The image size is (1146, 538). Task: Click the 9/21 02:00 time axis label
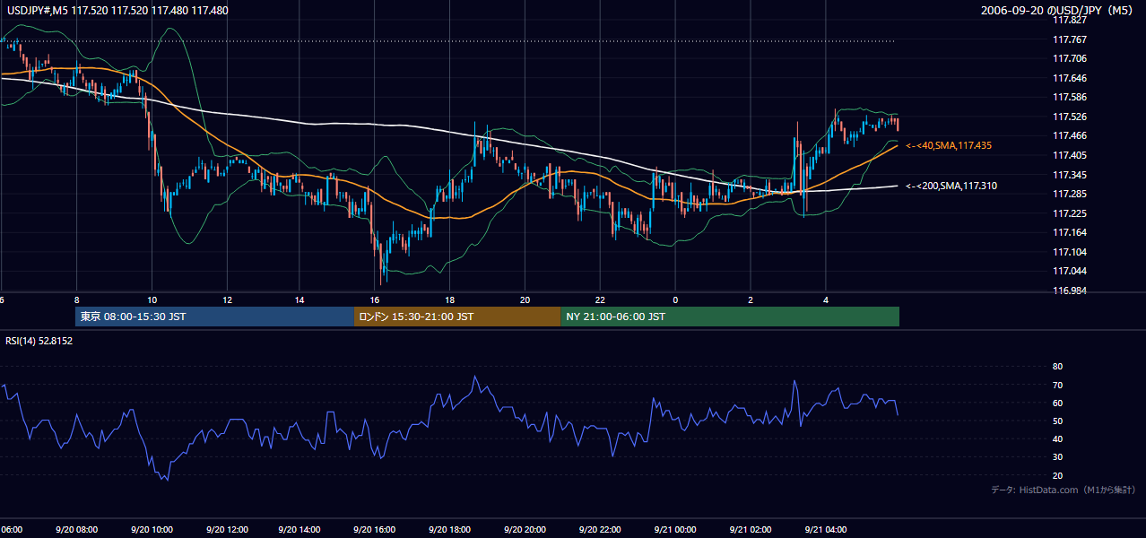coord(750,529)
